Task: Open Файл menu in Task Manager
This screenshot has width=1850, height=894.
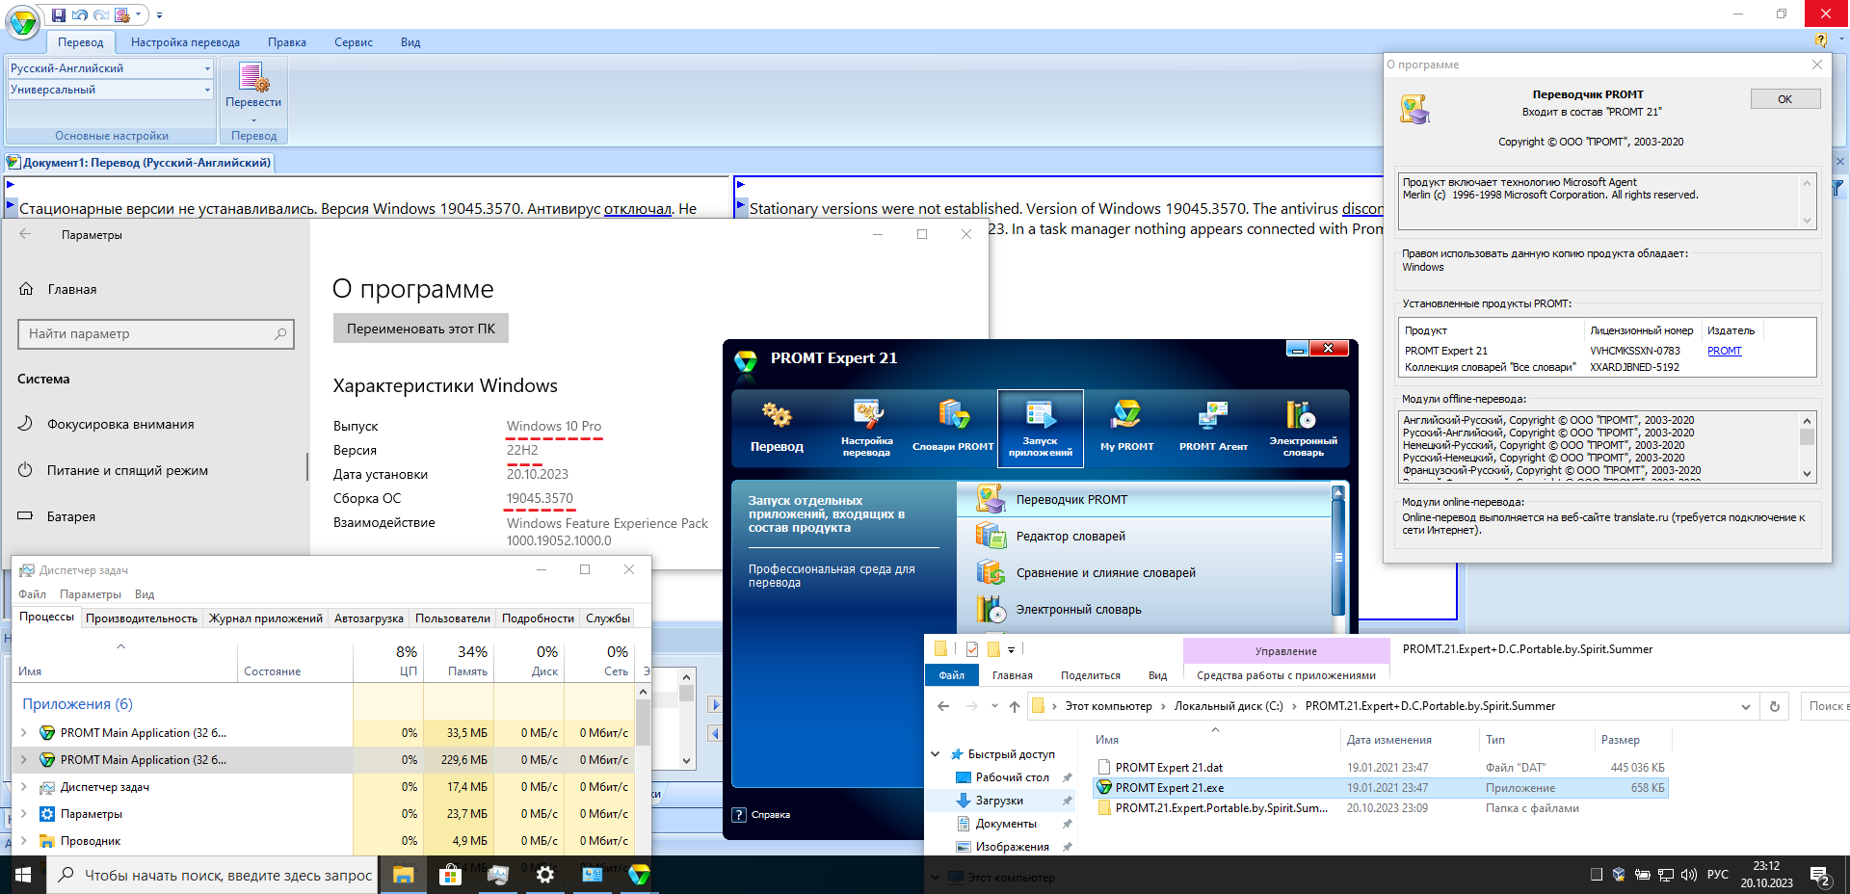Action: pos(32,594)
